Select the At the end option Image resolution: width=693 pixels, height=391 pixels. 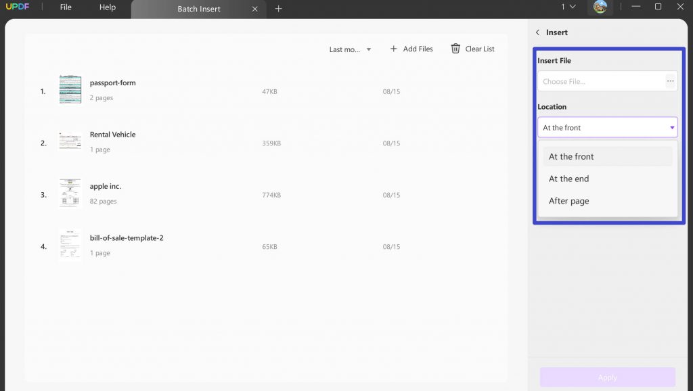[569, 179]
